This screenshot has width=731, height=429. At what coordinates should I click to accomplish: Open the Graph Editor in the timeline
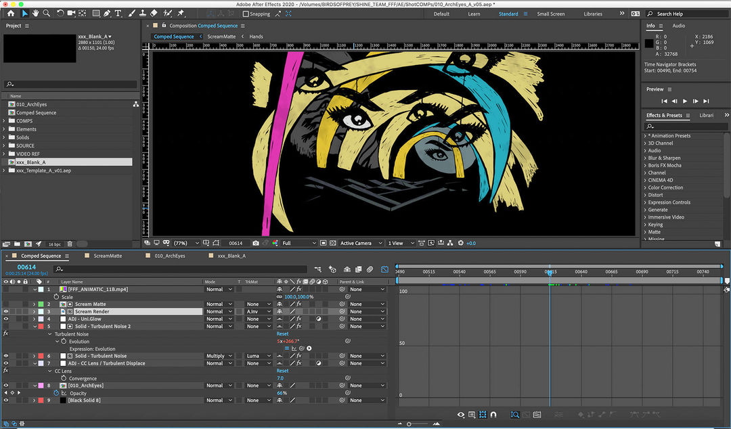(x=384, y=269)
